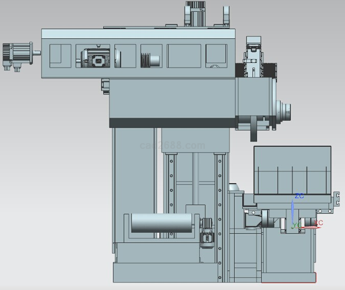
Task: Click the top-mounted vertical motor
Action: click(195, 12)
